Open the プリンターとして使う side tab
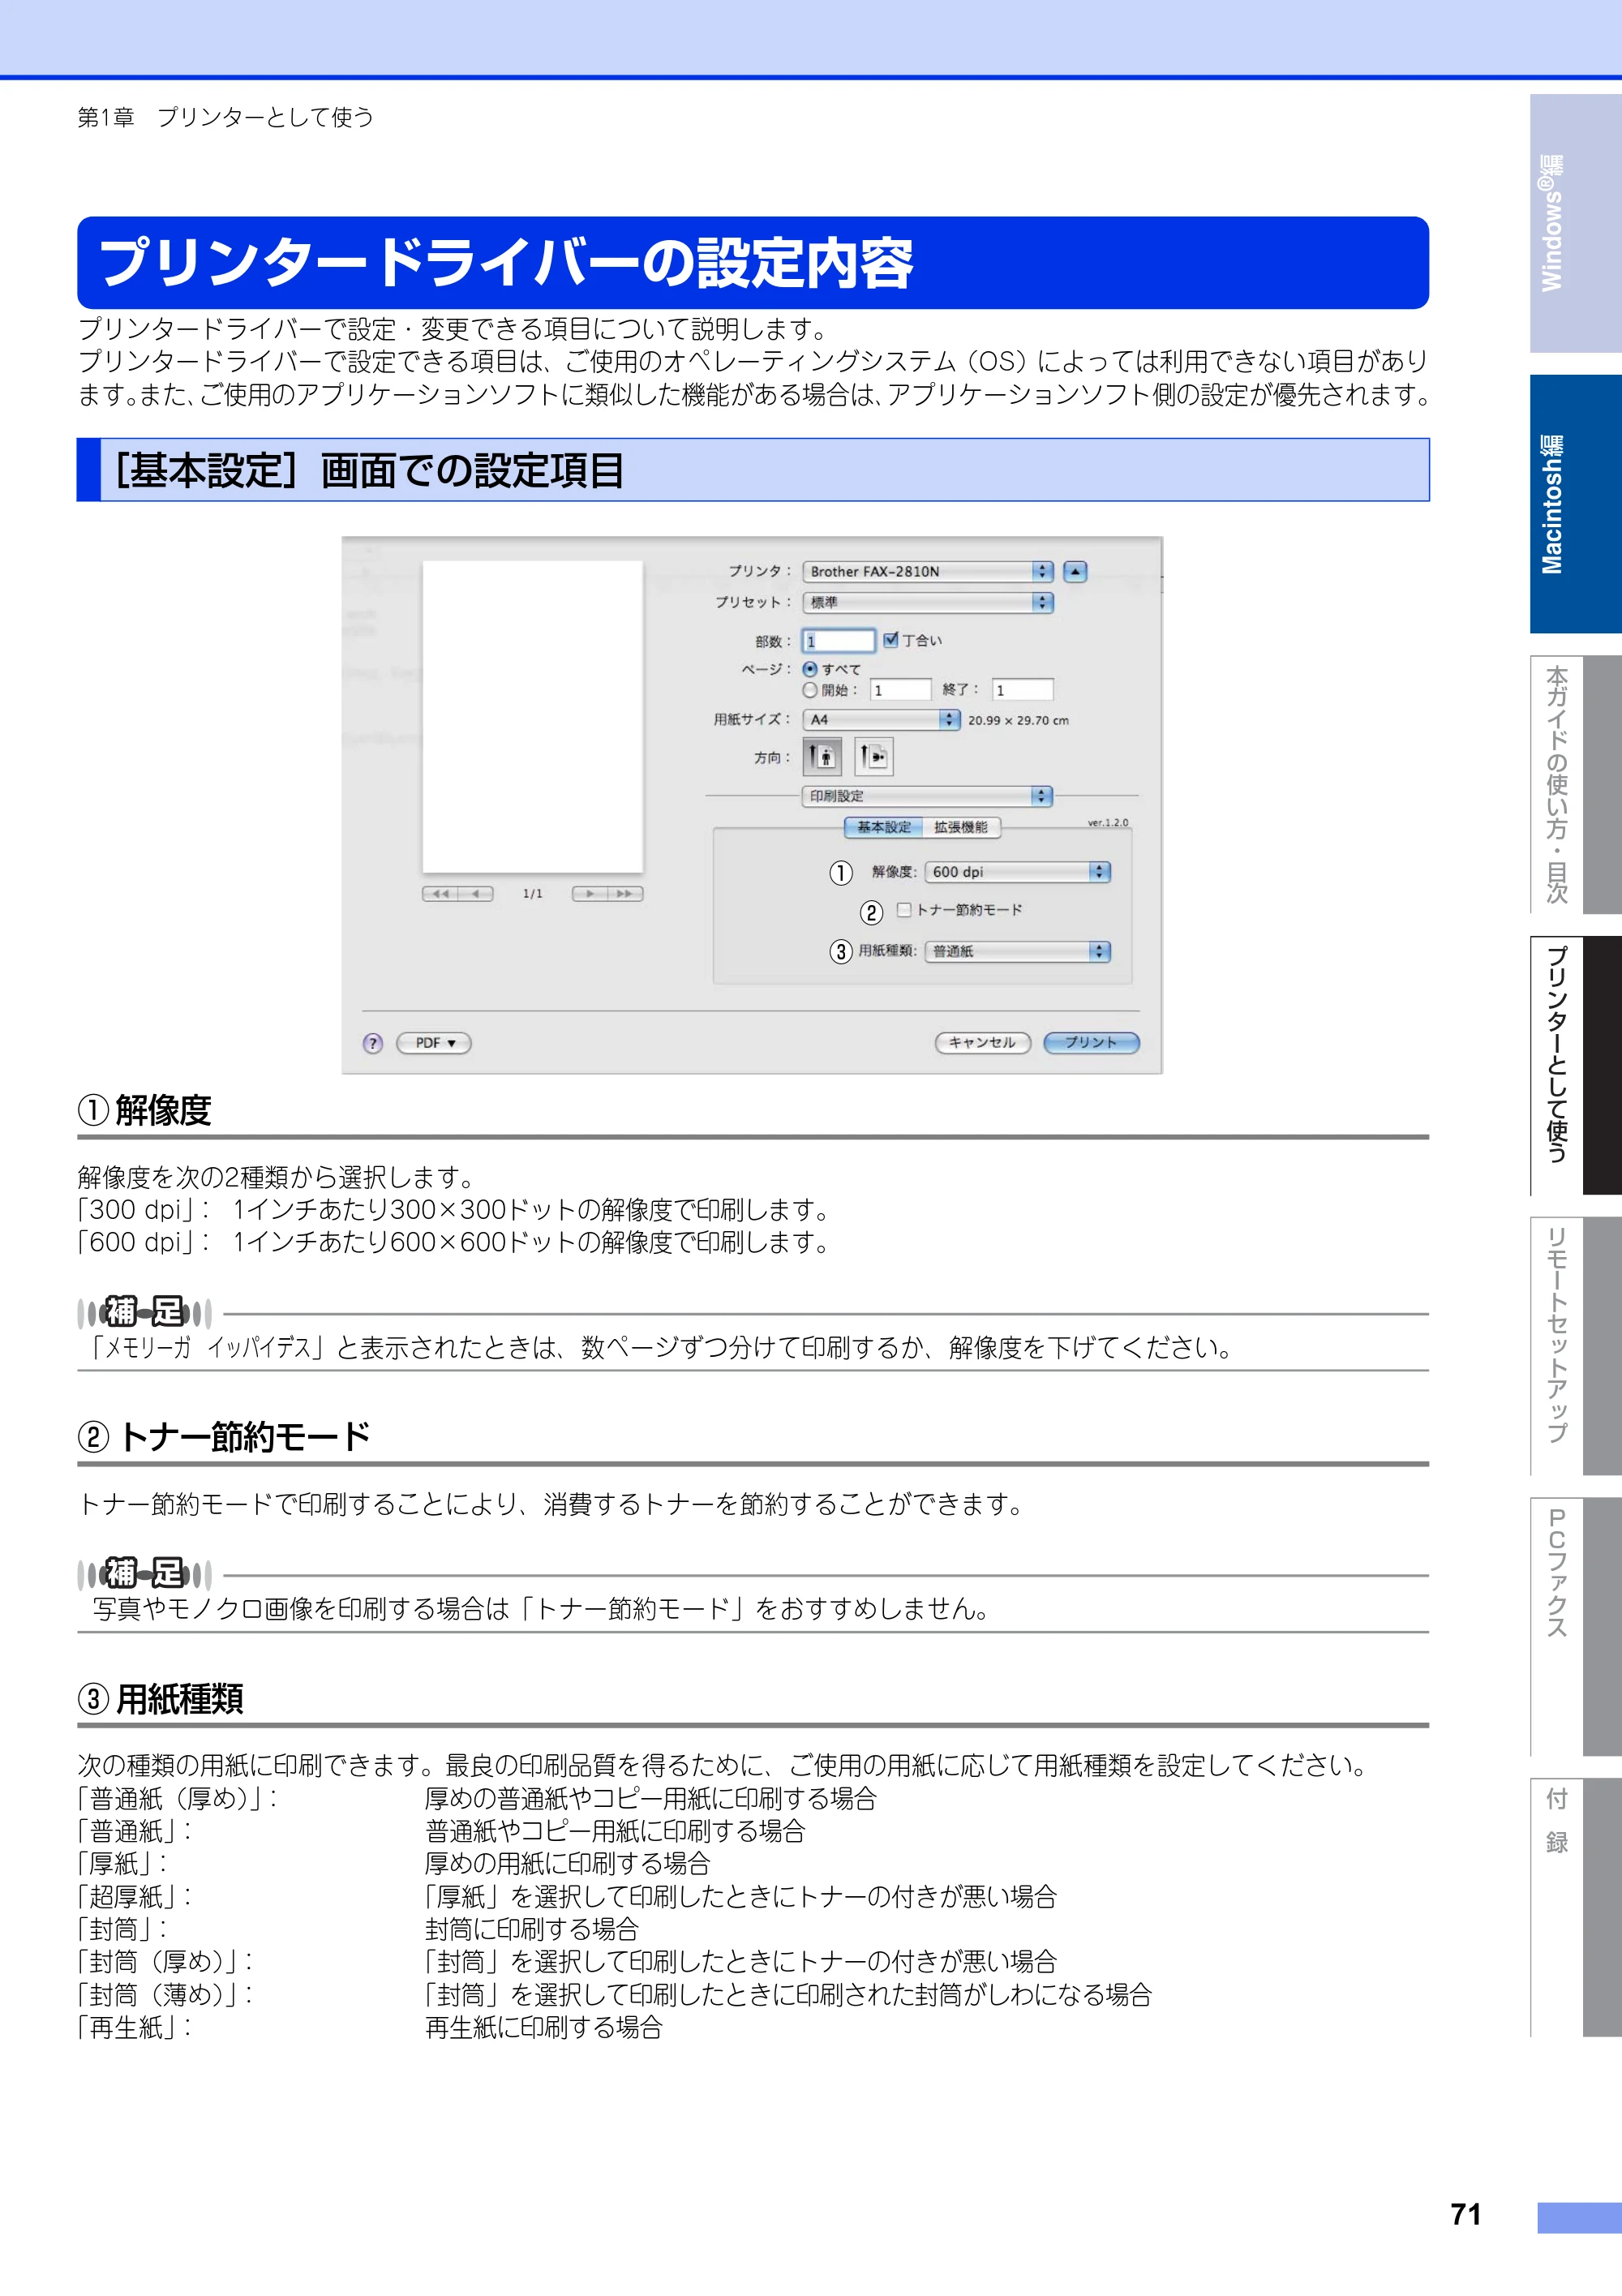 pyautogui.click(x=1575, y=1065)
